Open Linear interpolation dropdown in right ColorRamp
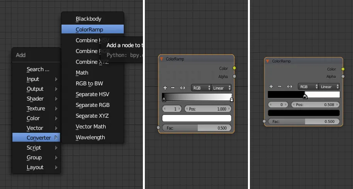353x189 pixels. (329, 86)
